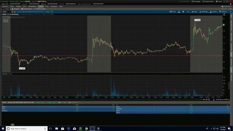Click the pan crosshair icon below chart
The image size is (233, 131).
(x=206, y=99)
